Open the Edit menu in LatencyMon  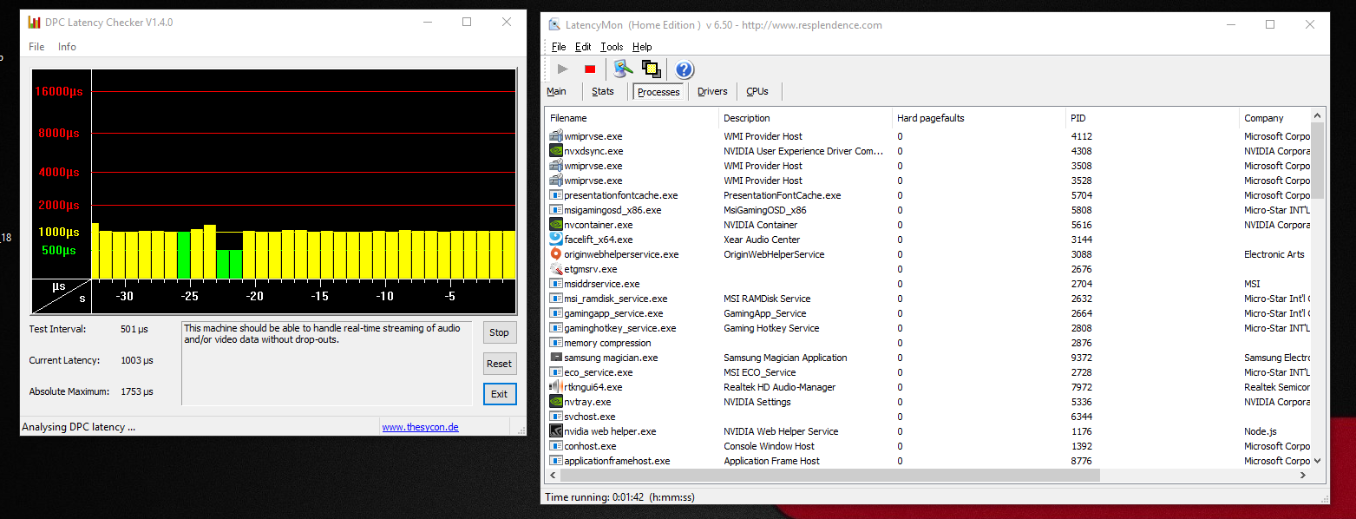coord(583,47)
